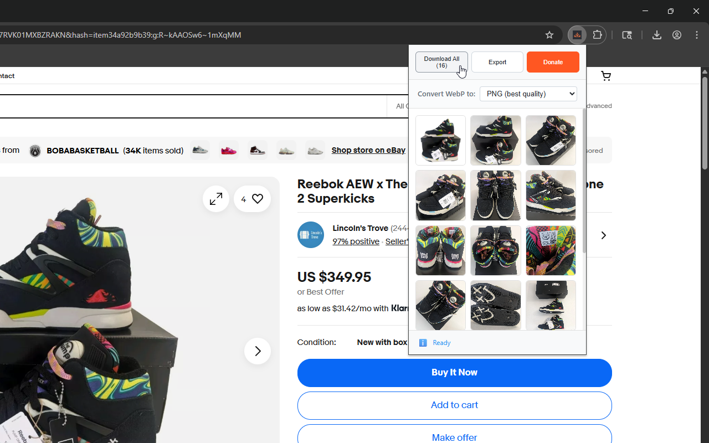The image size is (709, 443).
Task: Click the 'New with box' condition text
Action: pyautogui.click(x=382, y=342)
